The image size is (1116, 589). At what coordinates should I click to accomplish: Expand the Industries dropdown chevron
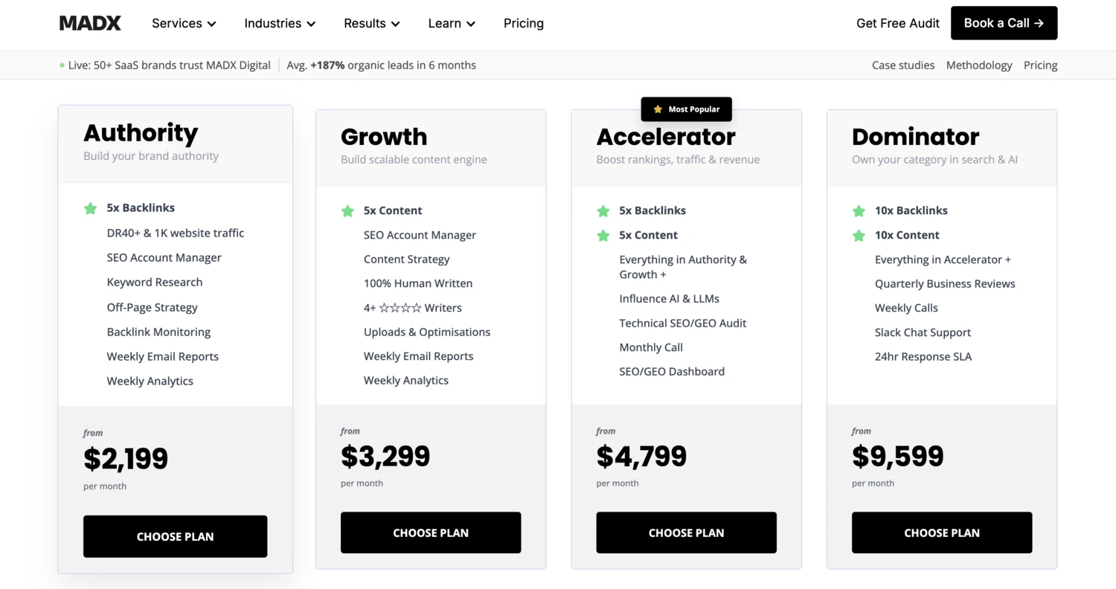(x=311, y=24)
